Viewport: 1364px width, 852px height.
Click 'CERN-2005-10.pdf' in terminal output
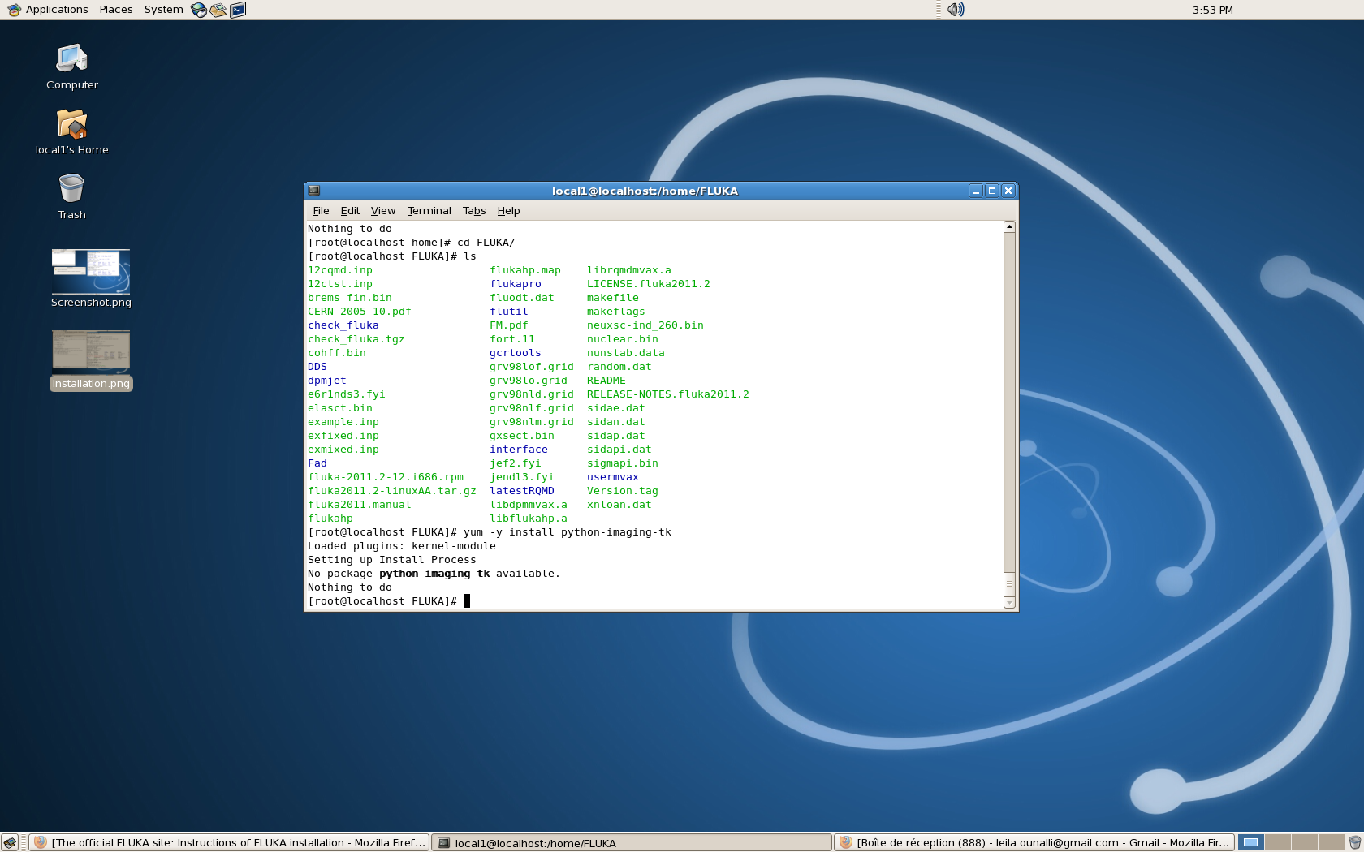pos(360,312)
